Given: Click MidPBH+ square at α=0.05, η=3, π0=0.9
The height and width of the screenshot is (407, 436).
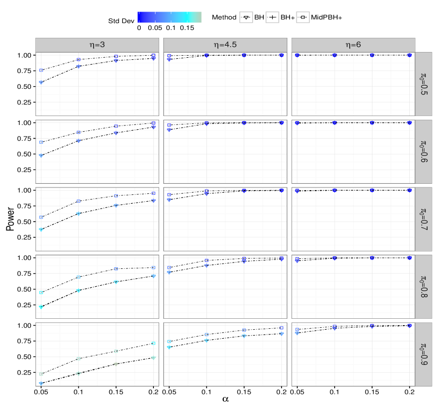Looking at the screenshot, I should point(41,374).
